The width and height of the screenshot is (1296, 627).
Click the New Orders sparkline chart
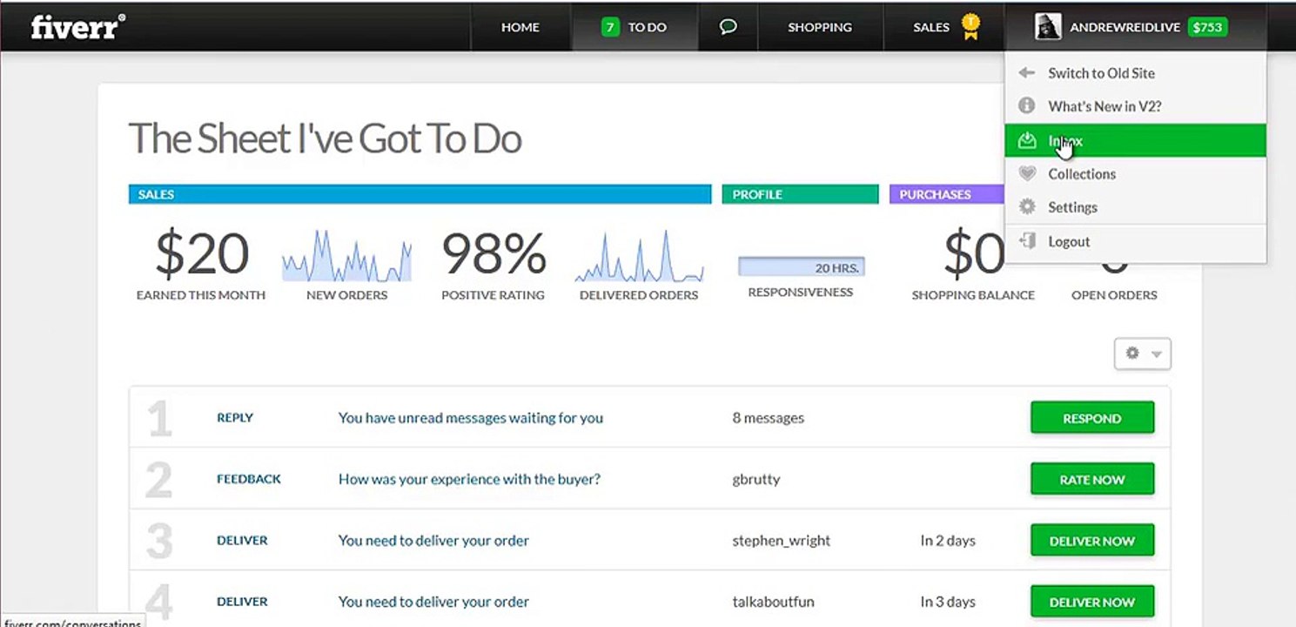tap(346, 256)
